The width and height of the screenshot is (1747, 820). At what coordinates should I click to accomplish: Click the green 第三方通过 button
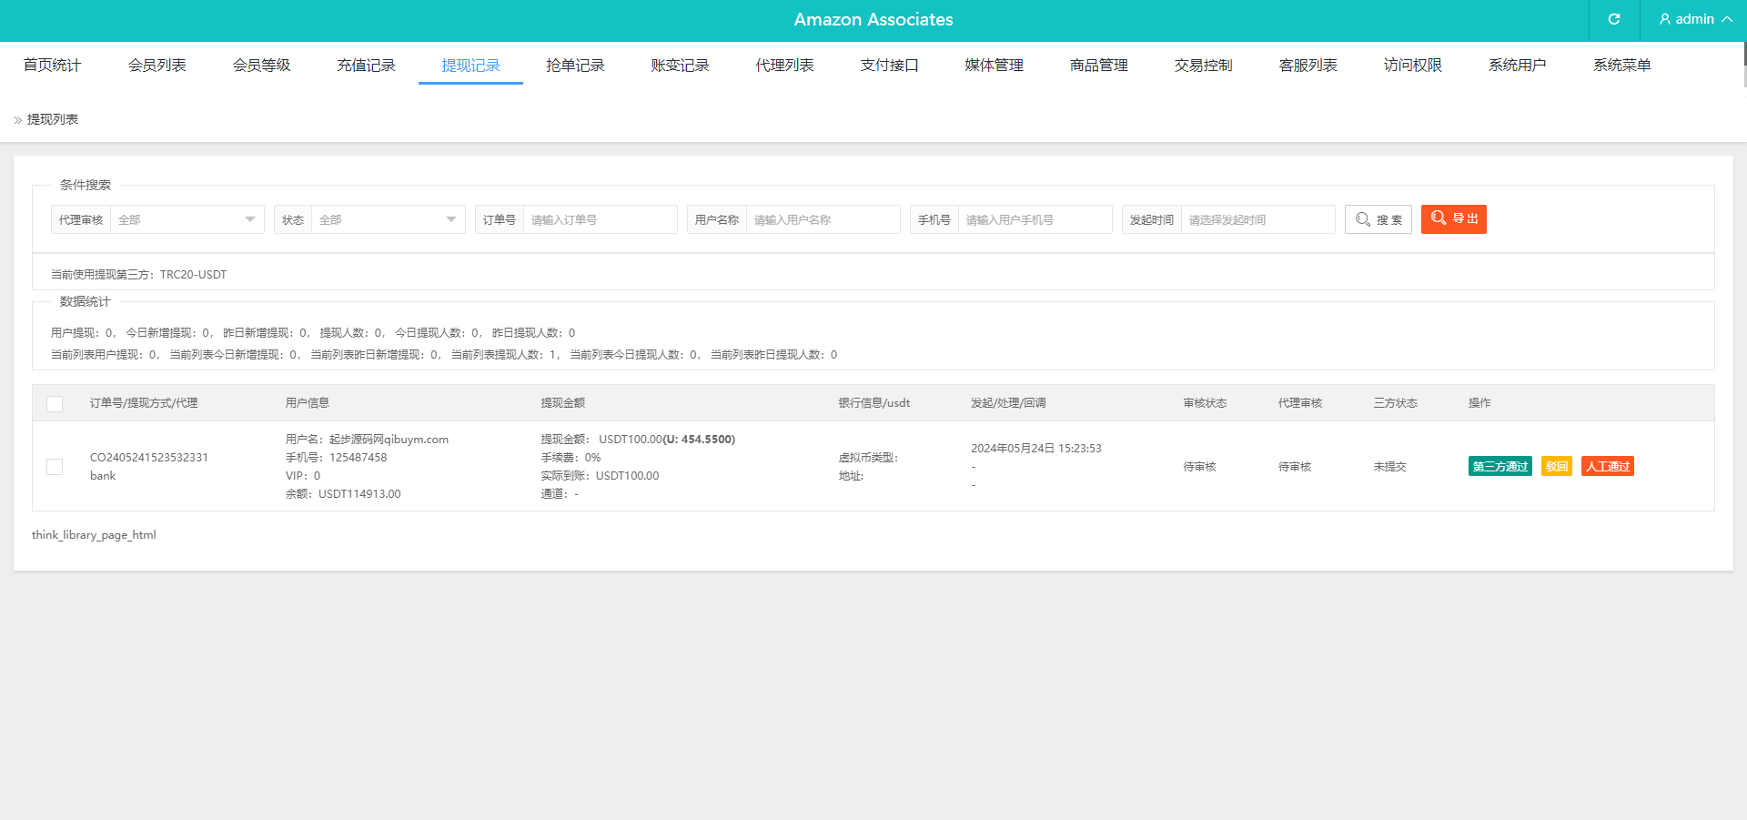tap(1500, 467)
